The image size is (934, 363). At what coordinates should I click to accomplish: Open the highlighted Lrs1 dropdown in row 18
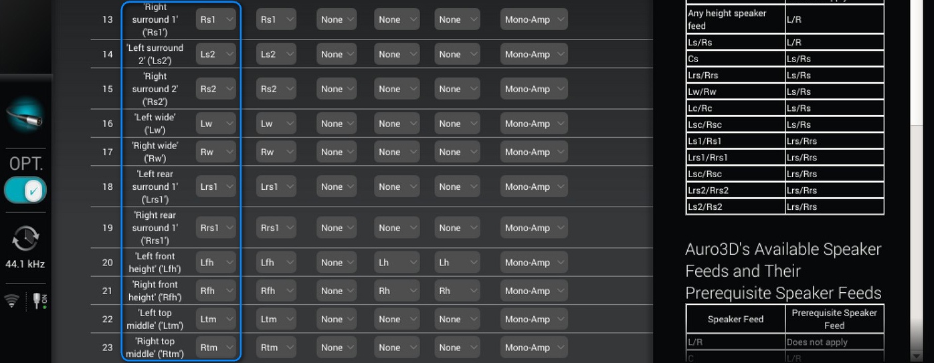click(217, 187)
